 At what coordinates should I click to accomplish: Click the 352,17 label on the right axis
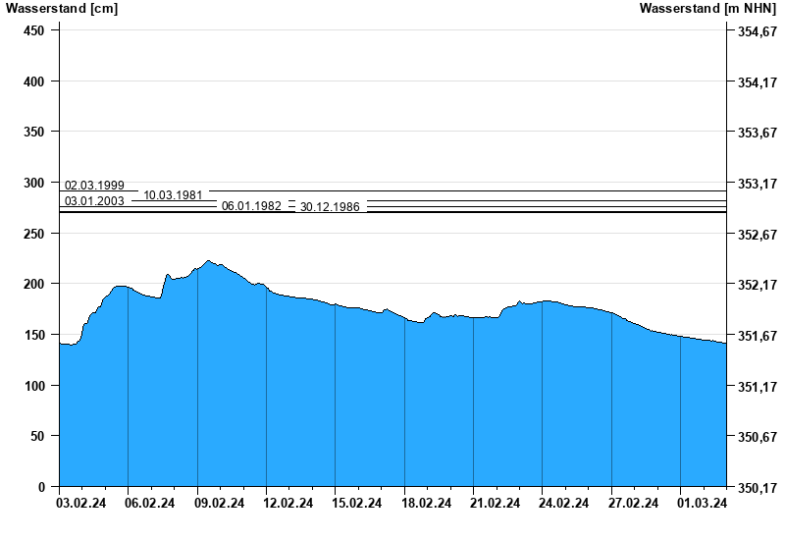[x=758, y=285]
